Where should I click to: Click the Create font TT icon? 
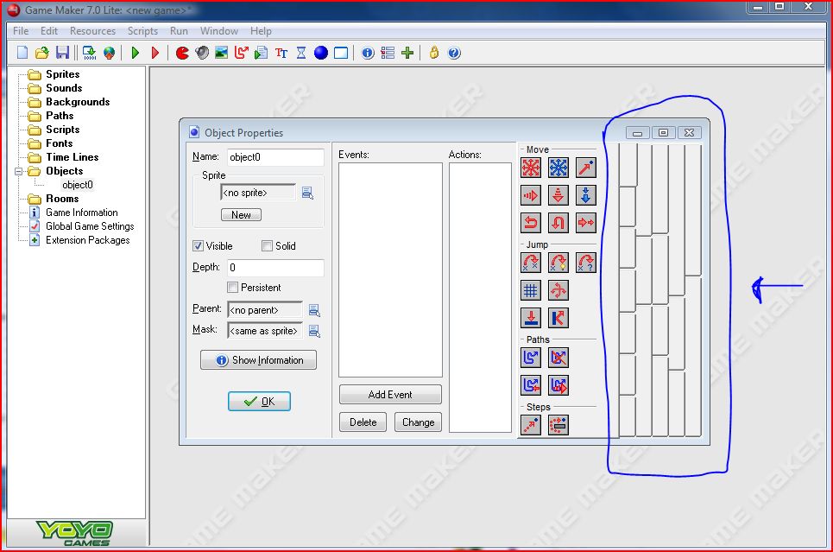[281, 53]
